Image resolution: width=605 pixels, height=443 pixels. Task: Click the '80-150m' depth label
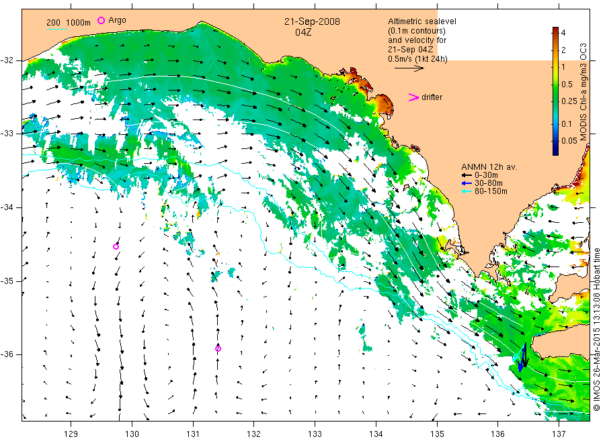491,191
